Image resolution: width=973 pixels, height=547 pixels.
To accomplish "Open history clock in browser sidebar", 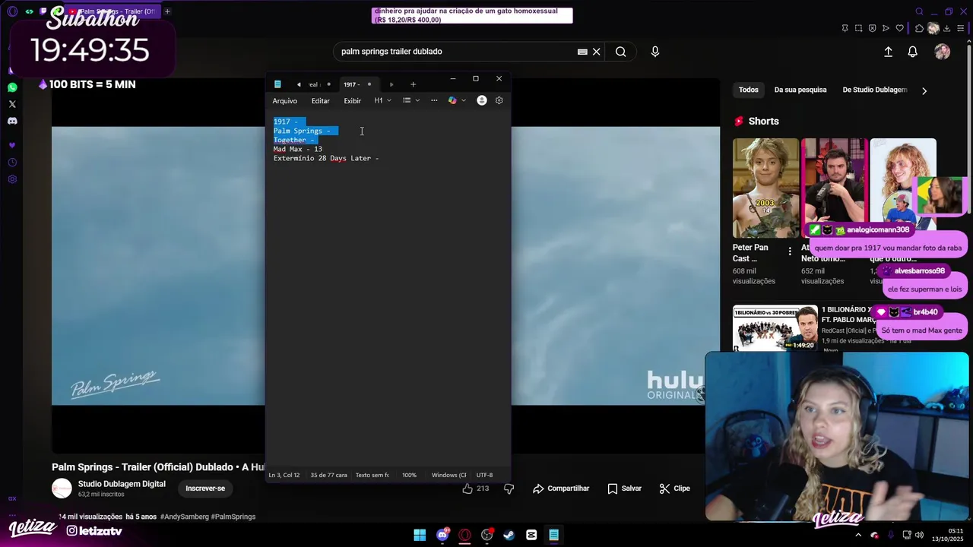I will tap(12, 163).
